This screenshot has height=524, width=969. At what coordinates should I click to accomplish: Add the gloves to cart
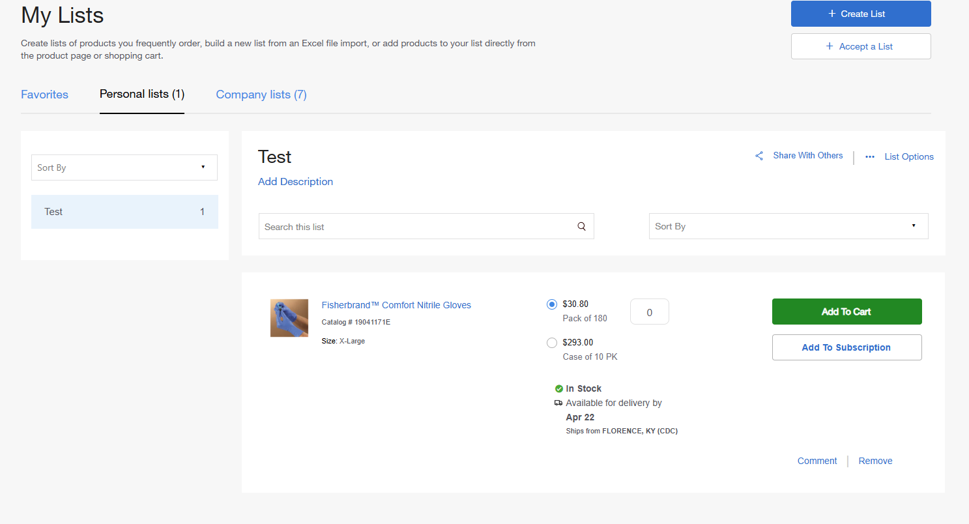846,312
